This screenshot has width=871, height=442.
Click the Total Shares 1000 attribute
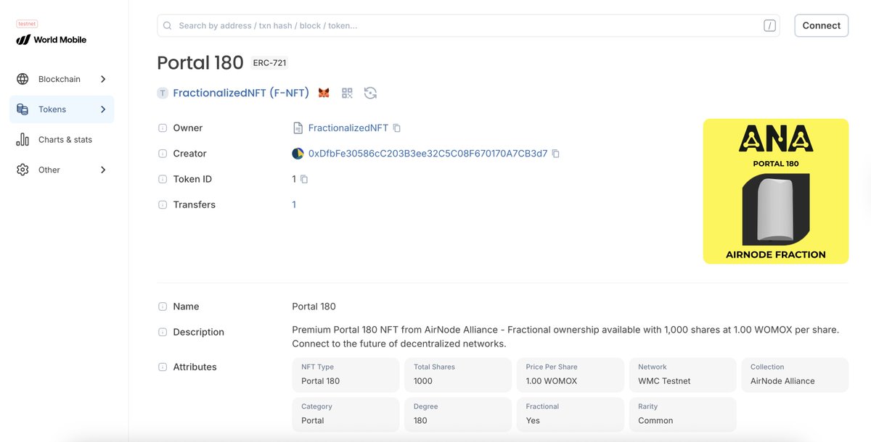pos(458,375)
